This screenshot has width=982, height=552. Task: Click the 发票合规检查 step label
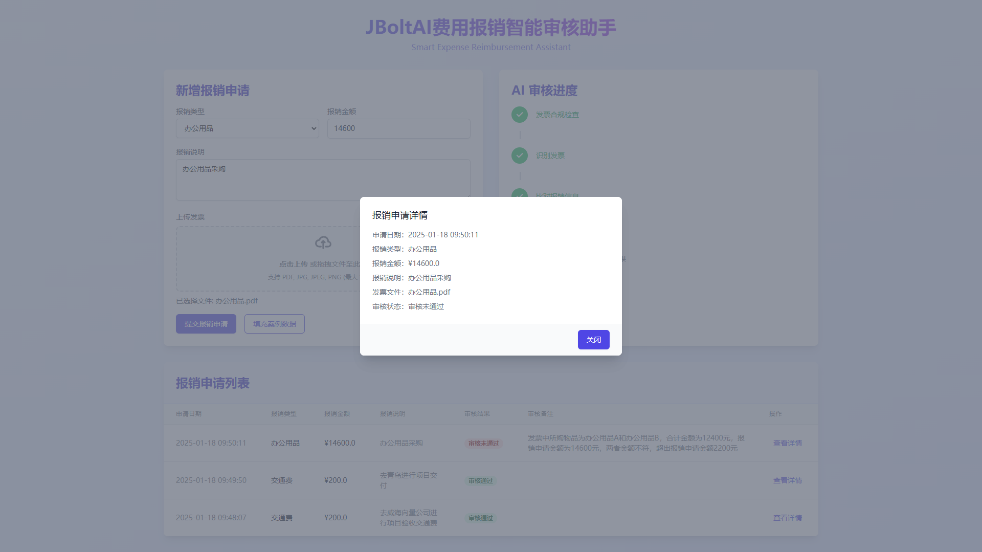(x=557, y=115)
